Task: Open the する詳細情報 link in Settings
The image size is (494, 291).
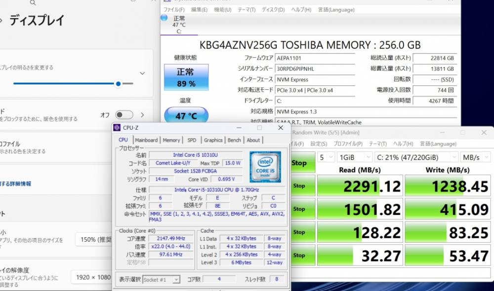Action: 15,183
